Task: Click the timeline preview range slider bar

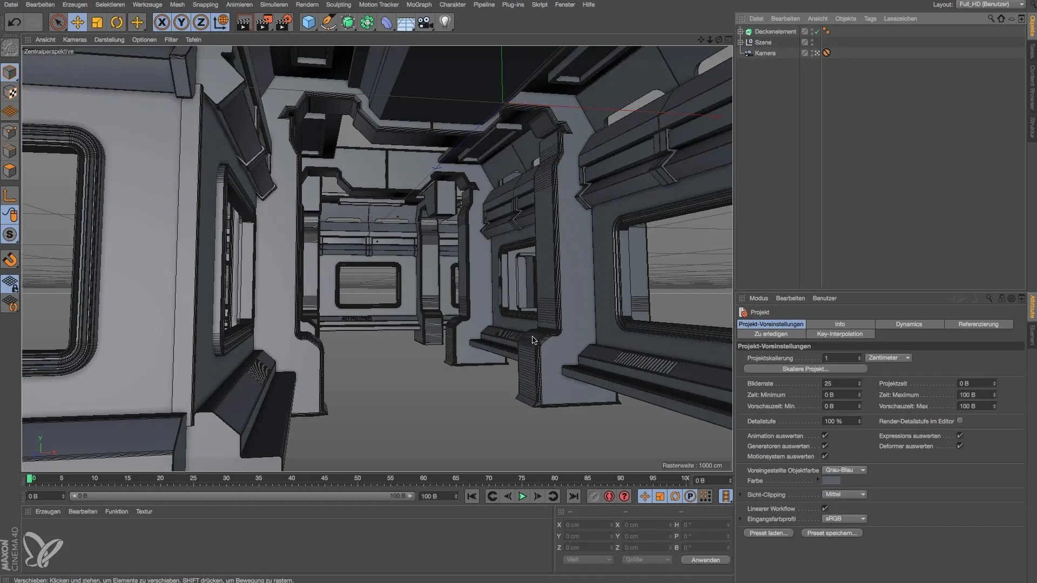Action: pos(243,496)
